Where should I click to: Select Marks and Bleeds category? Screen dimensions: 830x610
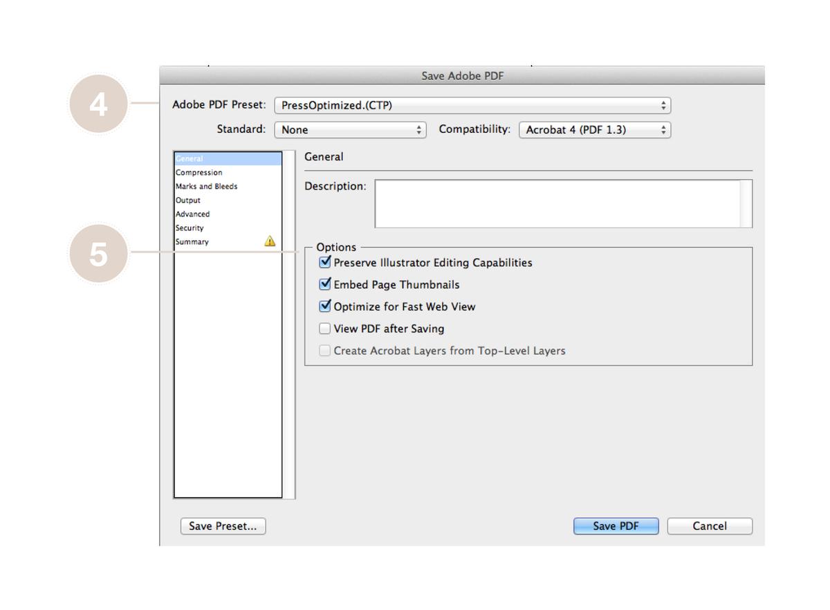click(x=228, y=187)
